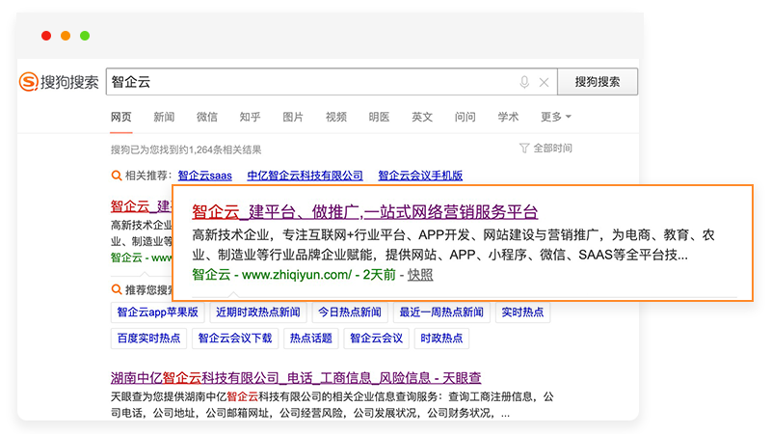Open the 明医 tab
Image resolution: width=771 pixels, height=434 pixels.
[x=379, y=117]
